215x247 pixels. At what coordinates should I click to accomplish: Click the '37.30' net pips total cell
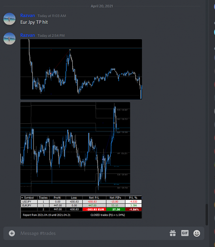pos(116,209)
